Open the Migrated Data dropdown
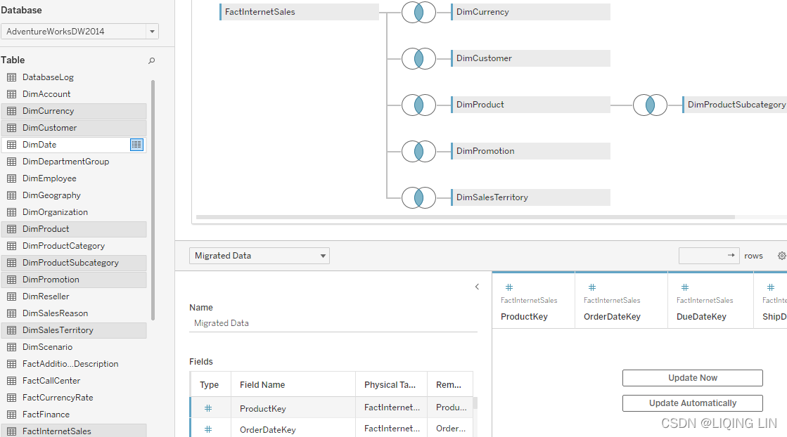The height and width of the screenshot is (437, 787). (259, 256)
